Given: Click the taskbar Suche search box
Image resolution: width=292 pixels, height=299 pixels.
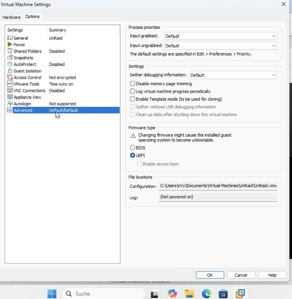Looking at the screenshot, I should pyautogui.click(x=104, y=294).
